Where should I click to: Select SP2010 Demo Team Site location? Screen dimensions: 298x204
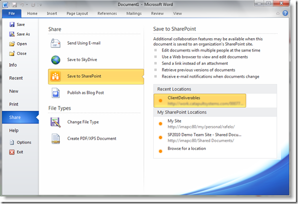(x=205, y=134)
